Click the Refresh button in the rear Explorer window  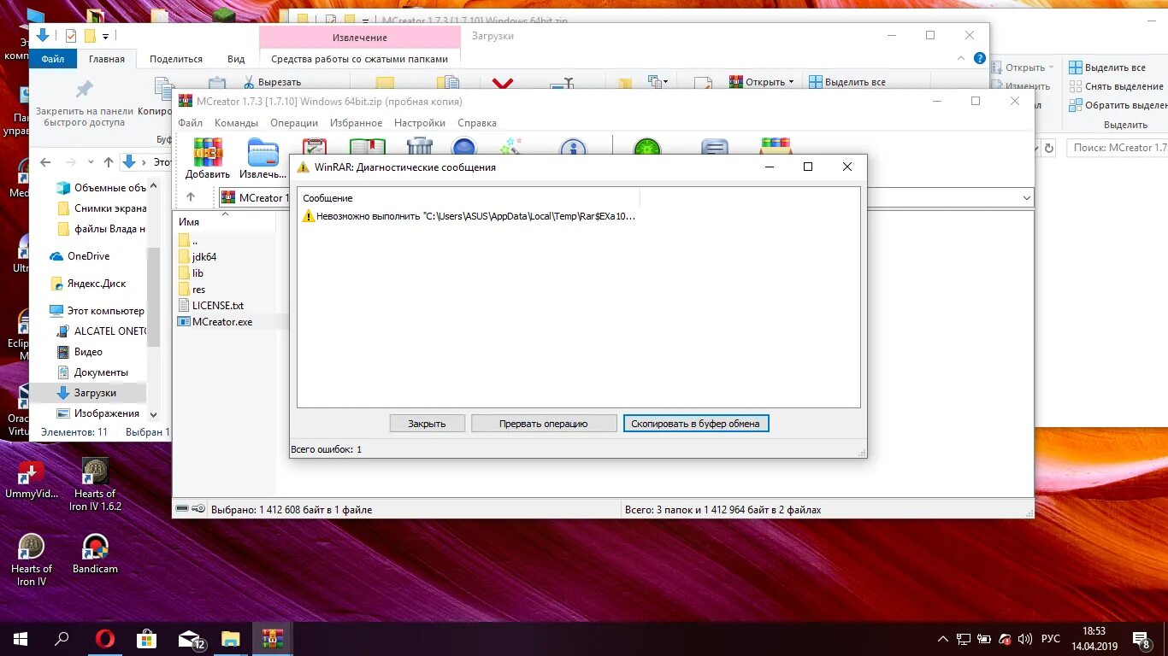click(1048, 148)
